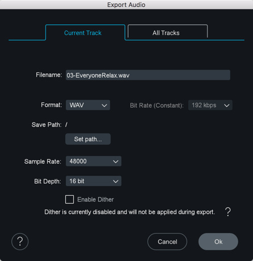Click the question mark beside dither message

click(228, 212)
